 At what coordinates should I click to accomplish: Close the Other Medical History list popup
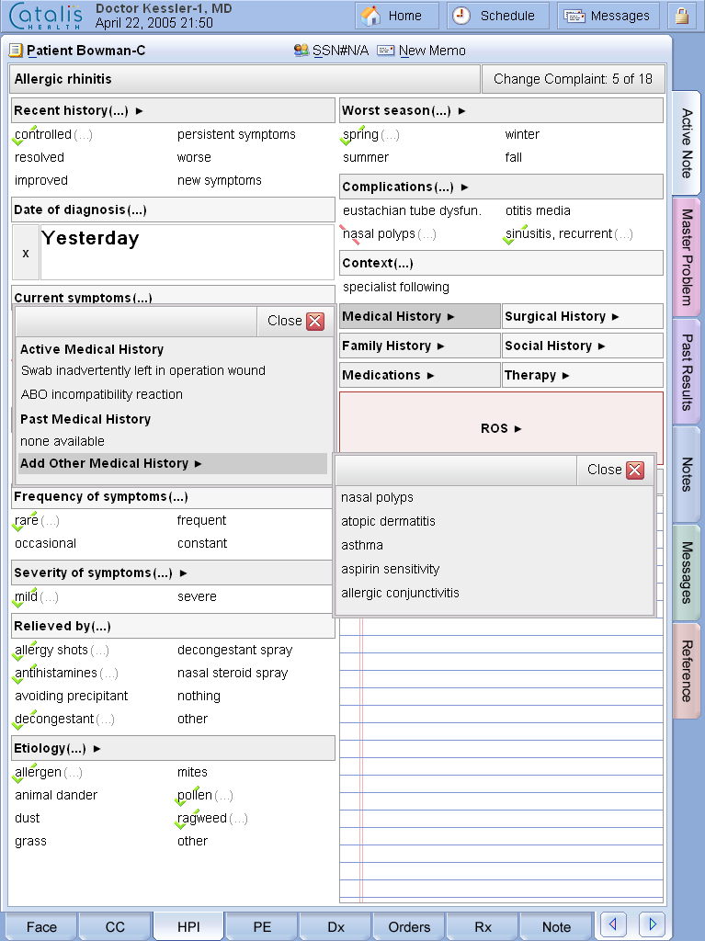(635, 470)
